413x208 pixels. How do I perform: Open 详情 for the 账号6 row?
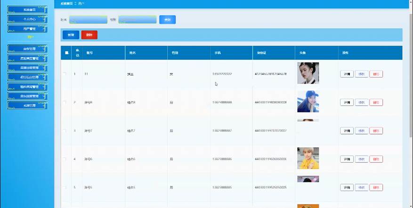click(x=347, y=159)
